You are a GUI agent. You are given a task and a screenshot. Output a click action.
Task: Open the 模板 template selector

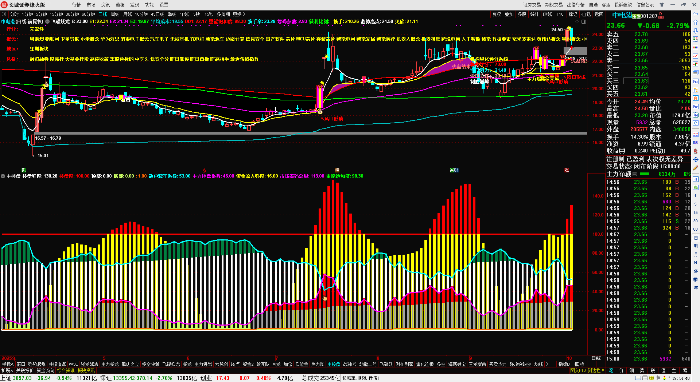tap(580, 364)
